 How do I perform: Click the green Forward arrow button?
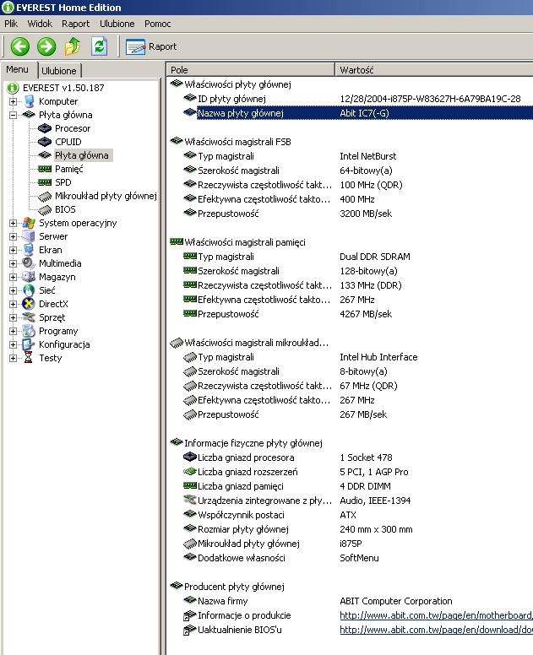point(46,46)
